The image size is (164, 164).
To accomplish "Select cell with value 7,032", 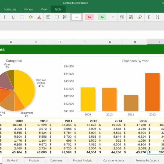I will point(85,144).
